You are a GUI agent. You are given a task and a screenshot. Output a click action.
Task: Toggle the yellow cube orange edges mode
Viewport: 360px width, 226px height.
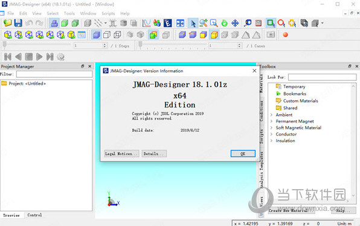pyautogui.click(x=214, y=35)
